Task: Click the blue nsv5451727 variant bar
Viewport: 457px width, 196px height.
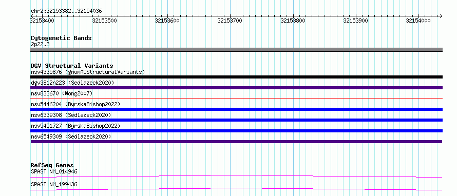Action: [x=236, y=131]
